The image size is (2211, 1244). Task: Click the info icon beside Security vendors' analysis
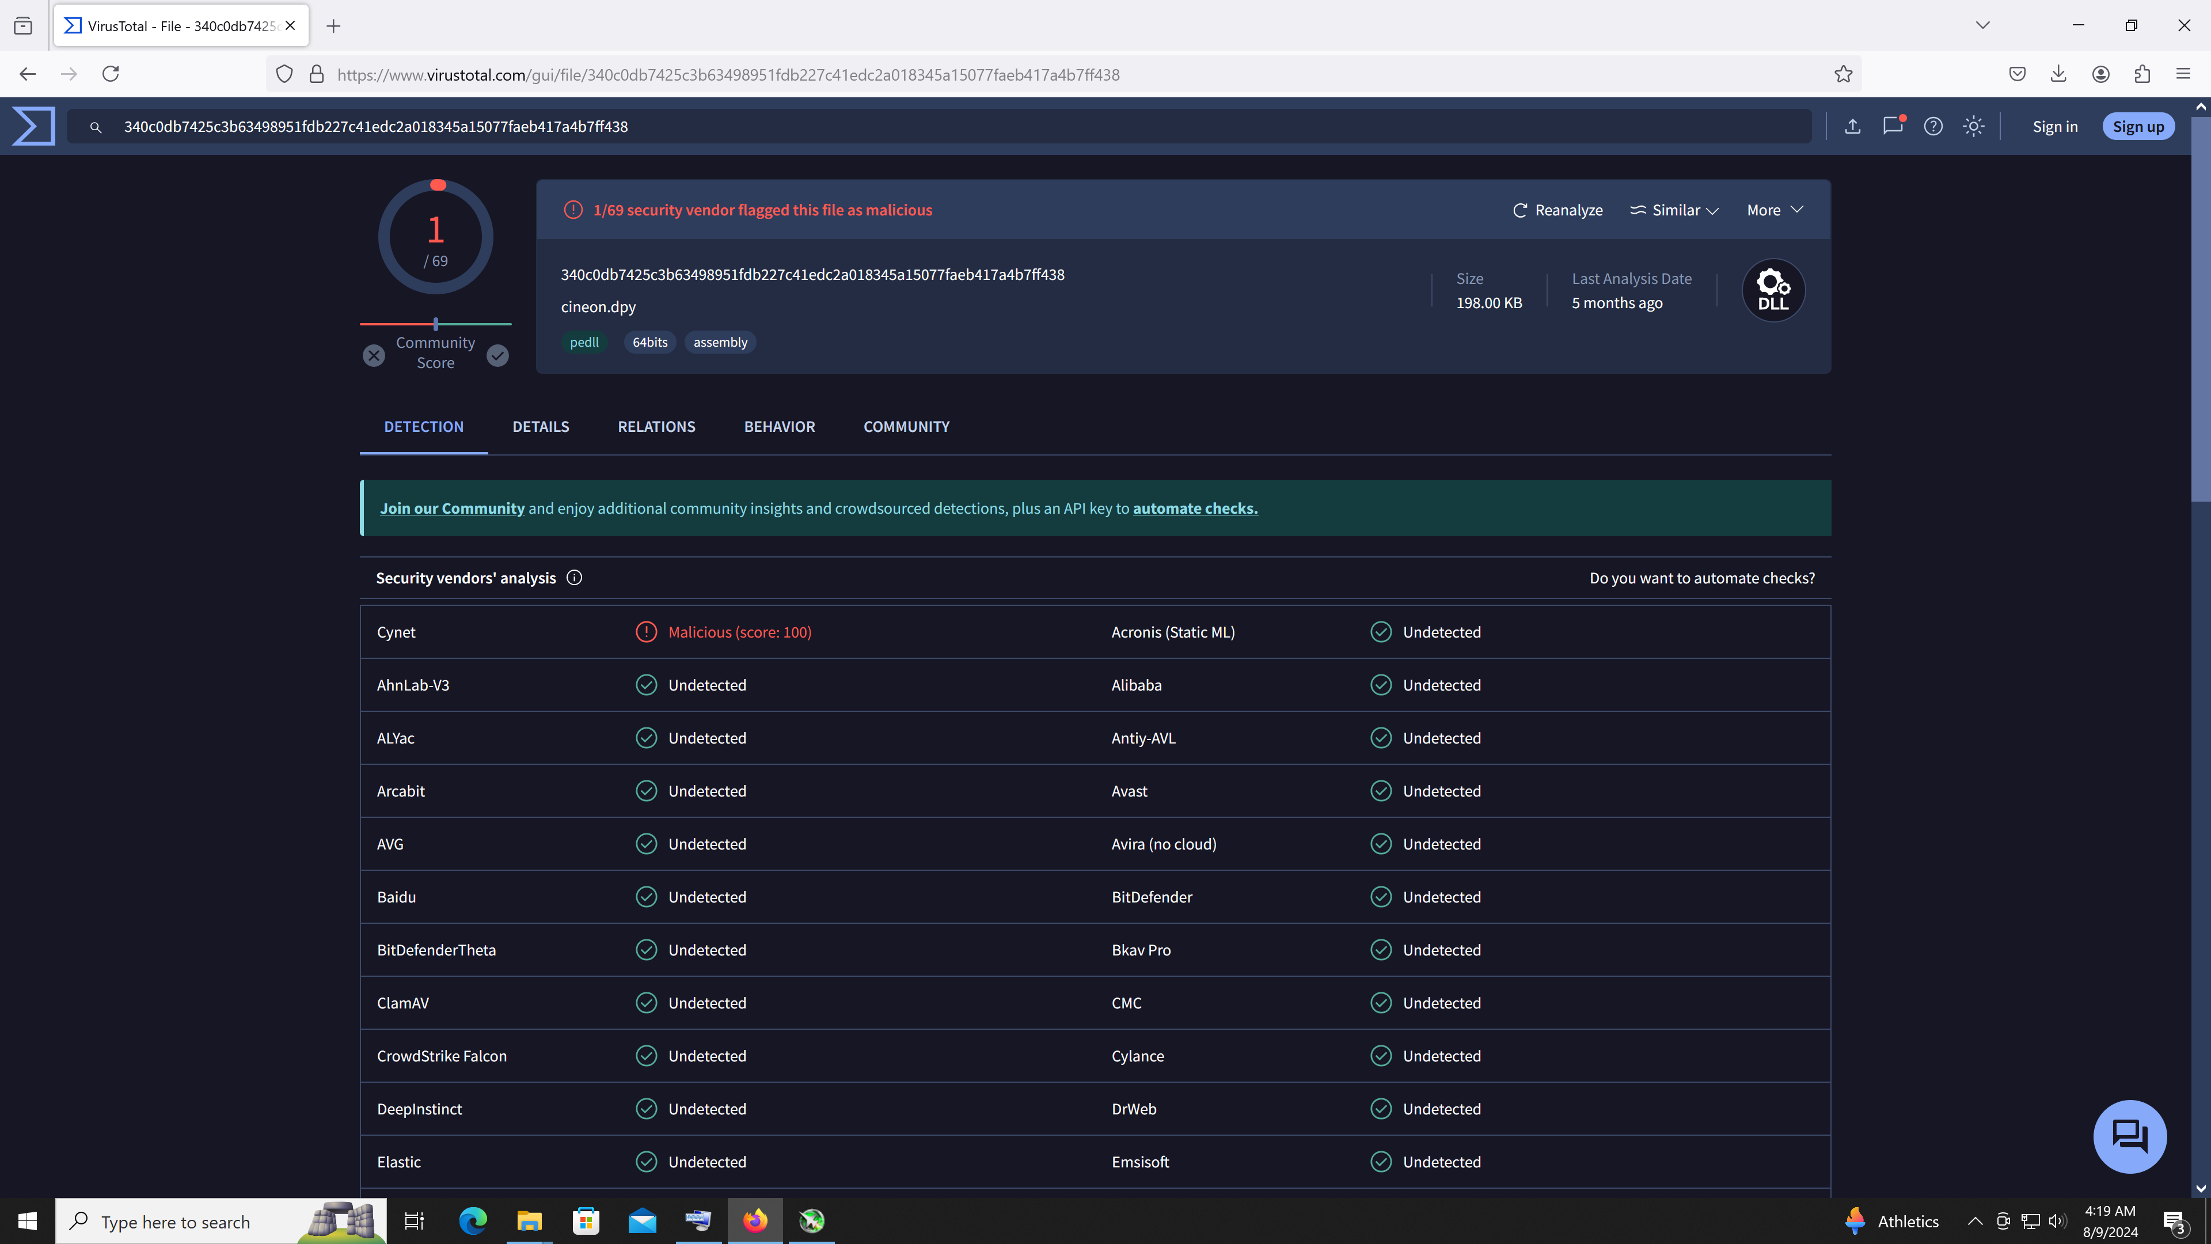tap(574, 578)
